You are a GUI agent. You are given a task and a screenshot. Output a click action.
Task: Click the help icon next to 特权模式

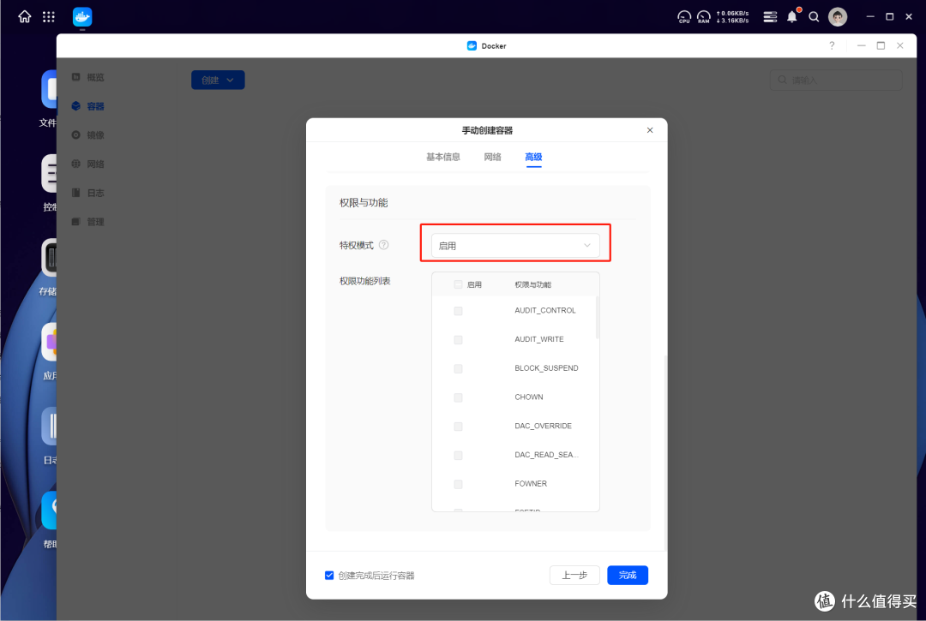click(x=384, y=245)
